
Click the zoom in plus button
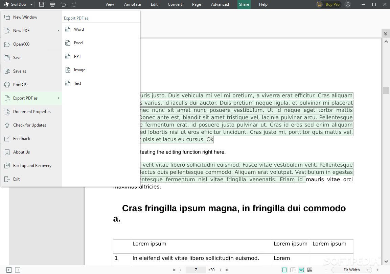[x=377, y=270]
